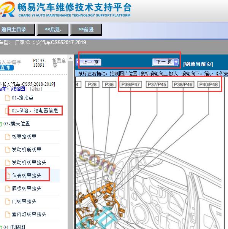Go forward with the >>前进 button

tap(86, 30)
